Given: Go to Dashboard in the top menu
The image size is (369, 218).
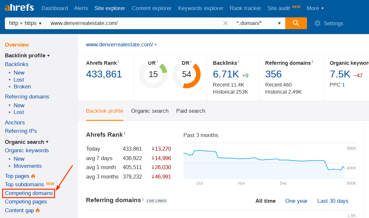Looking at the screenshot, I should pyautogui.click(x=55, y=8).
